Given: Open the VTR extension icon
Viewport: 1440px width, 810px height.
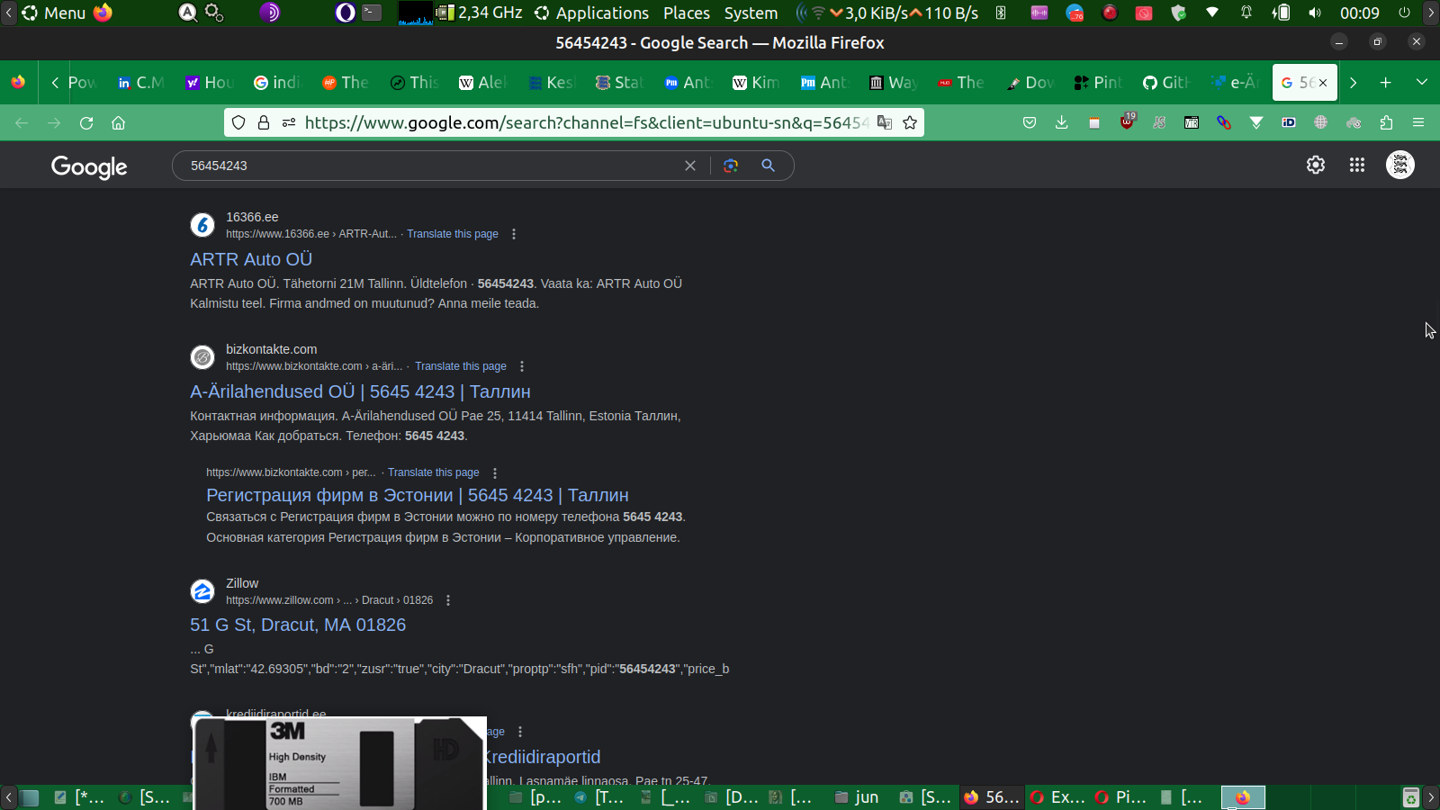Looking at the screenshot, I should [x=1192, y=122].
